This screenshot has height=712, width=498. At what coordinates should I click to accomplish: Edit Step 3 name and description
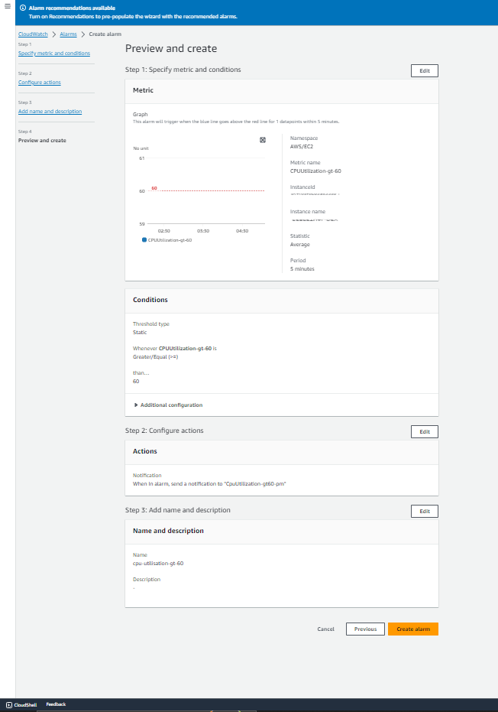[x=425, y=512]
